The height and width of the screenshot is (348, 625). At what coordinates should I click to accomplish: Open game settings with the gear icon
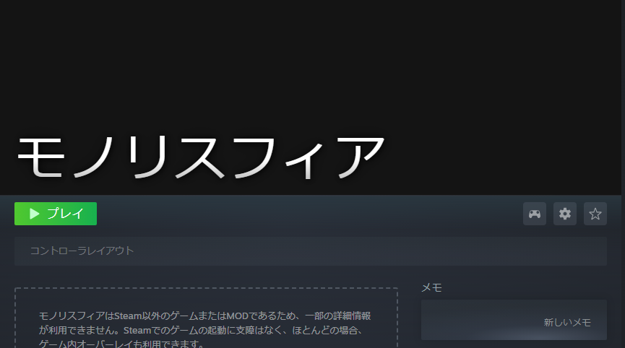(x=565, y=214)
